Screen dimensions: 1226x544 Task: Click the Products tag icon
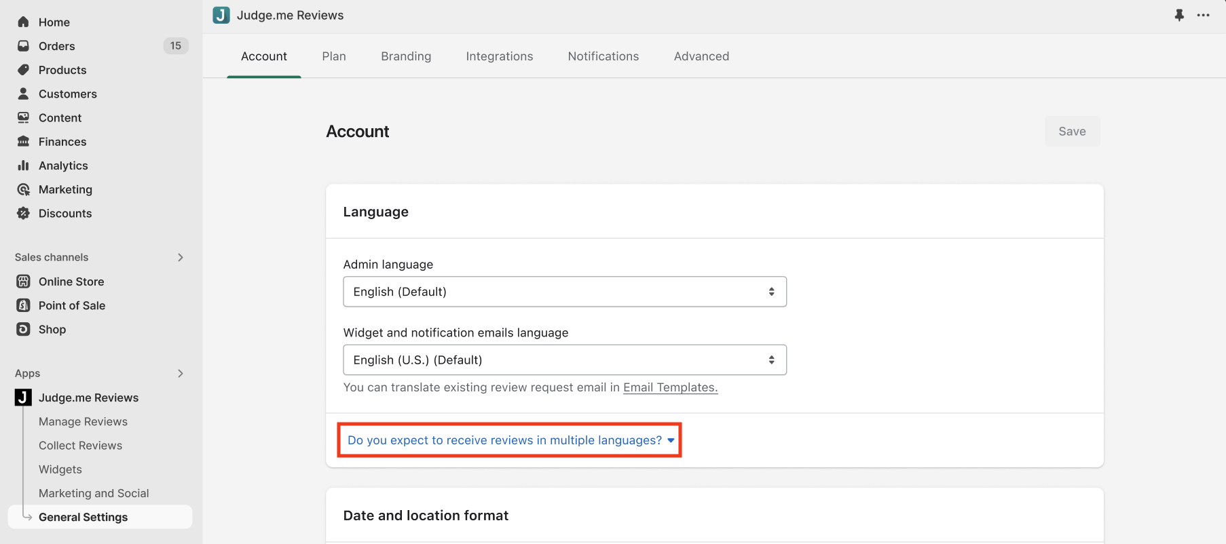click(23, 70)
